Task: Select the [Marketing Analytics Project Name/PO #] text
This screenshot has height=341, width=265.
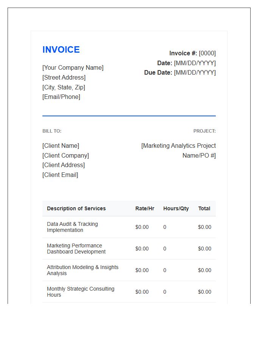Action: pyautogui.click(x=179, y=150)
